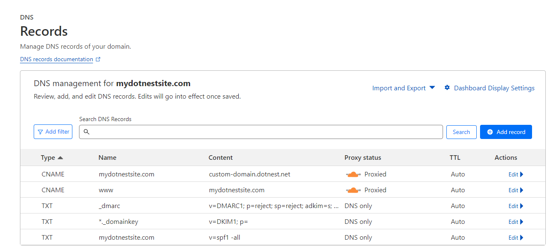Expand Edit for the _dmarc TXT record
The width and height of the screenshot is (557, 248).
[x=516, y=206]
